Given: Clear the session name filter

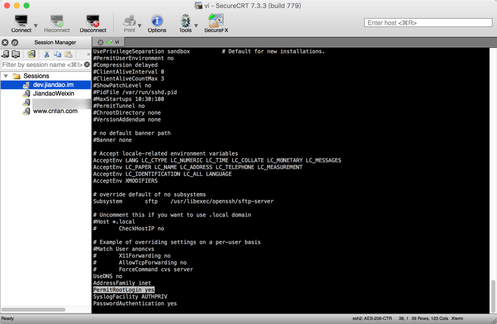Looking at the screenshot, I should pyautogui.click(x=87, y=65).
